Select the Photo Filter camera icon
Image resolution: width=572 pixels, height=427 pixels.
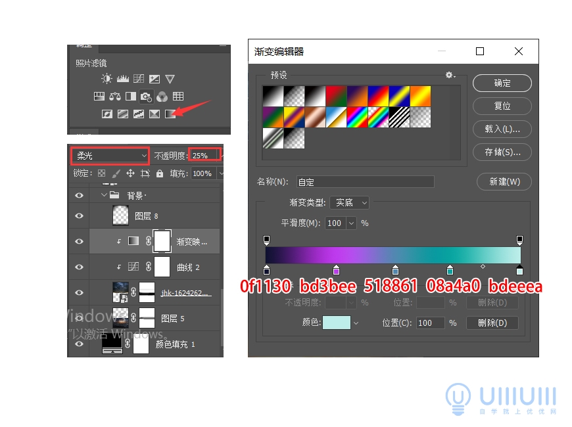(x=146, y=96)
